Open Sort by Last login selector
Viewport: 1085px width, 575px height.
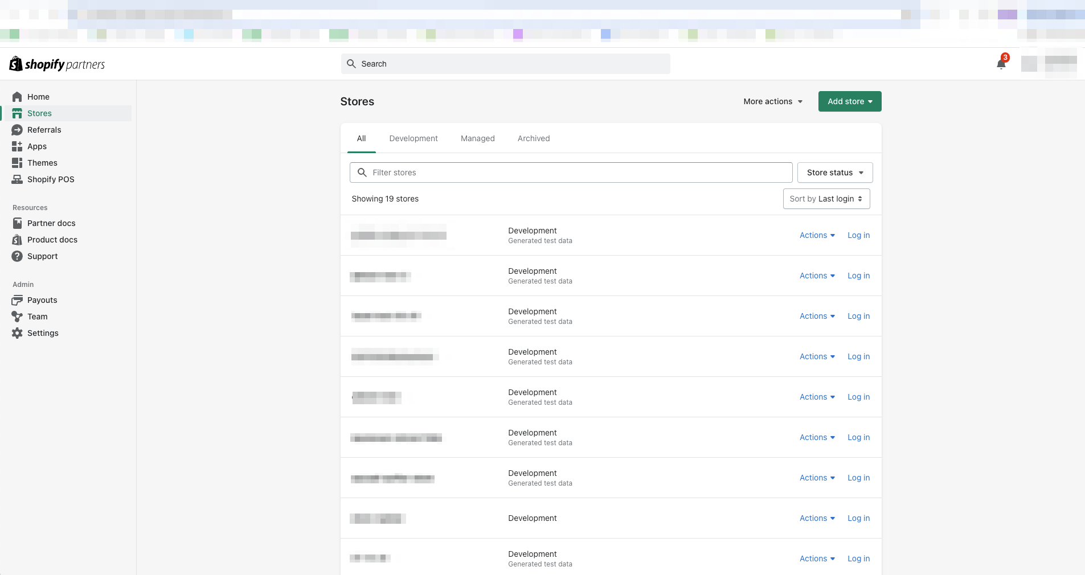(x=826, y=199)
